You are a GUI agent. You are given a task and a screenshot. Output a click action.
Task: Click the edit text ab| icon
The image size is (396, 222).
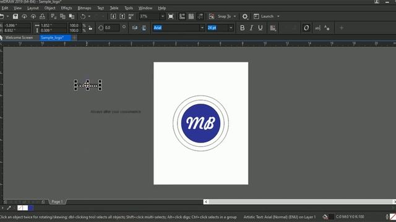click(317, 28)
